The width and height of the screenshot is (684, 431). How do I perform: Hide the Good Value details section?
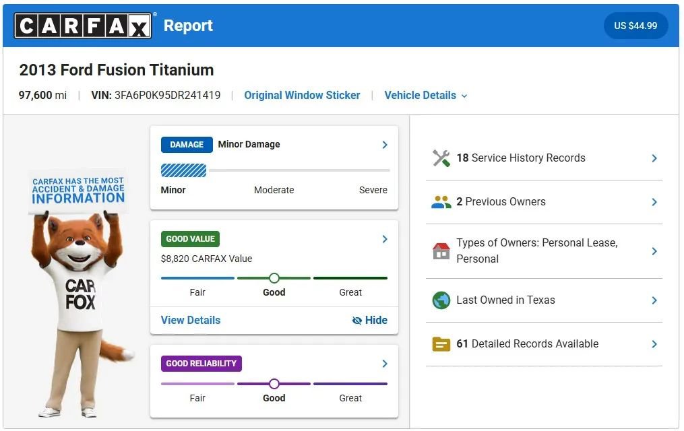(x=369, y=321)
